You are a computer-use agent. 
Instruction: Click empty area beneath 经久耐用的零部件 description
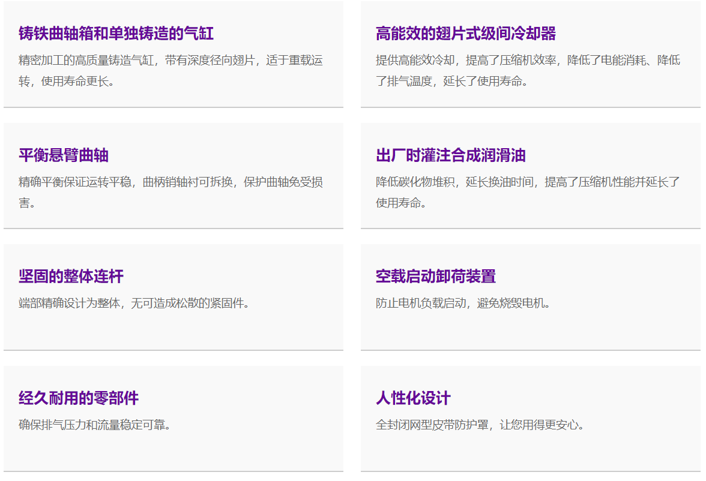click(173, 451)
